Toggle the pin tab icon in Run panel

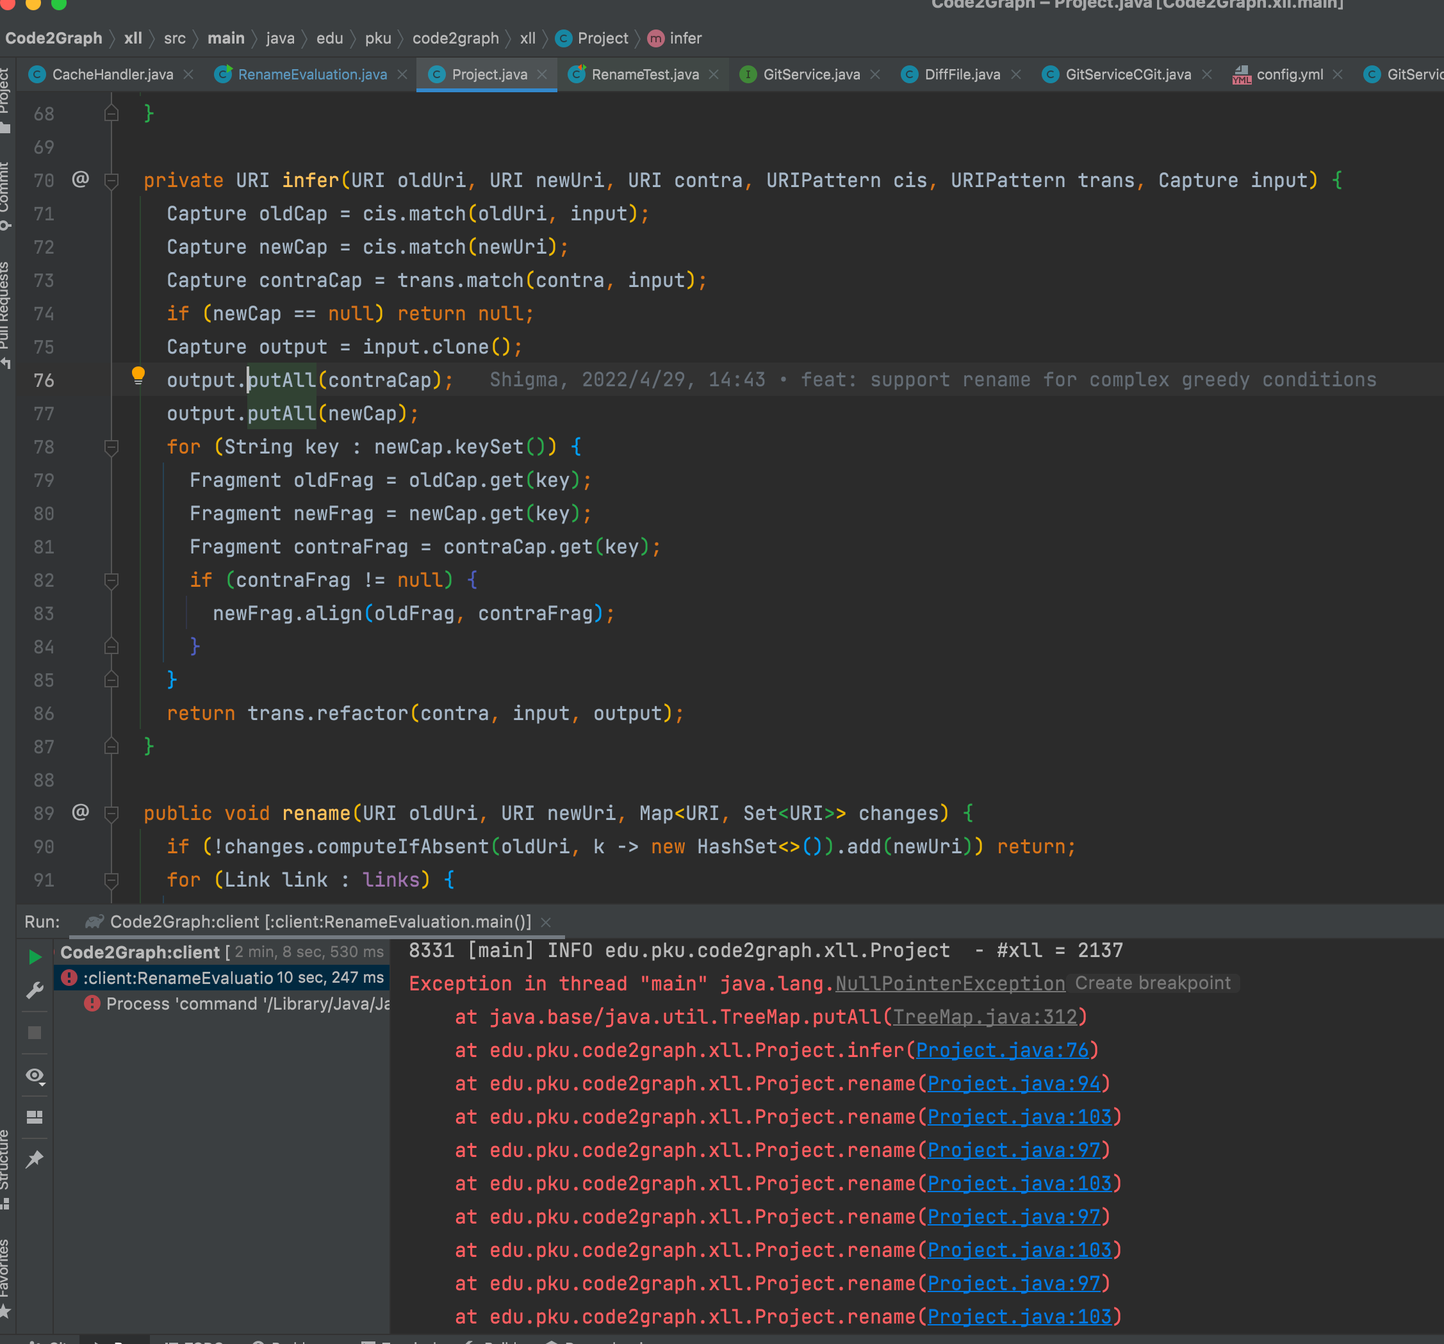click(x=34, y=1159)
